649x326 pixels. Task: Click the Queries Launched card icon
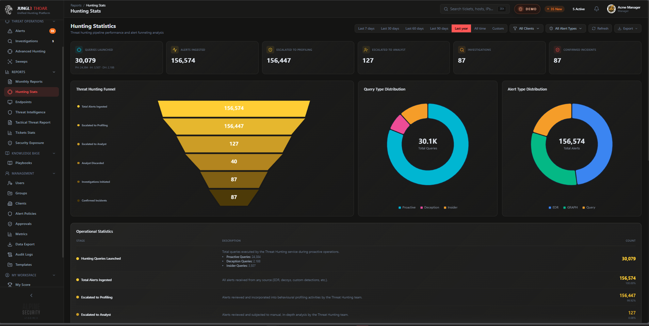[x=79, y=50]
